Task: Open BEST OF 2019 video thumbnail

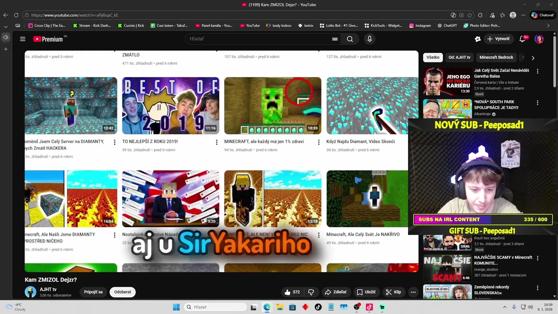Action: 170,106
